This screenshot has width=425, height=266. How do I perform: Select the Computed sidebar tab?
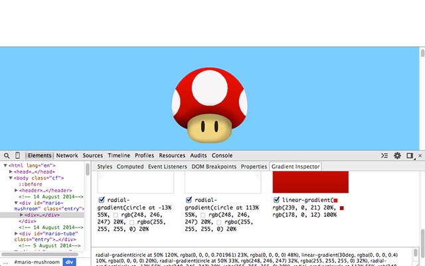[x=130, y=167]
